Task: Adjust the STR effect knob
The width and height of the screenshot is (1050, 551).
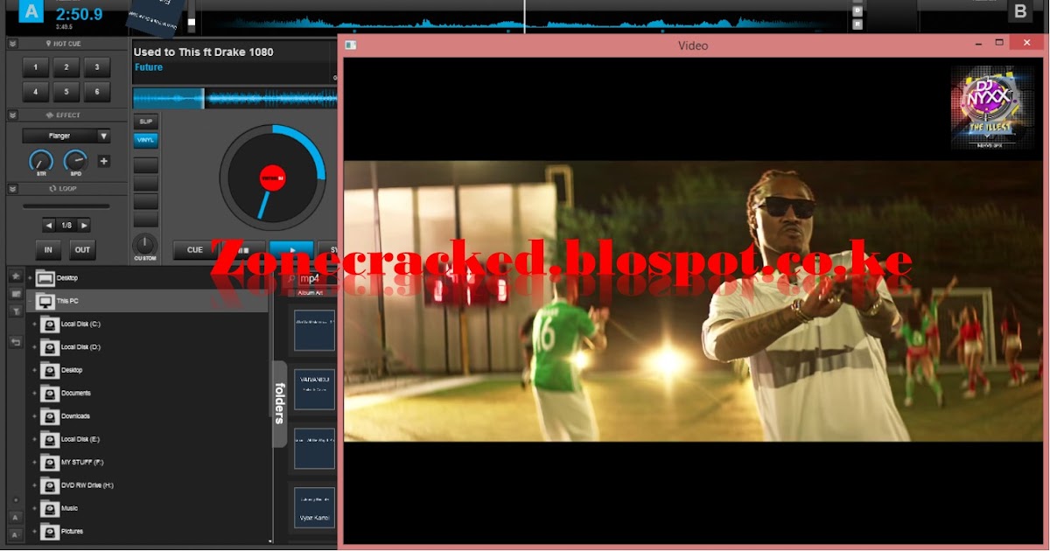Action: tap(41, 161)
